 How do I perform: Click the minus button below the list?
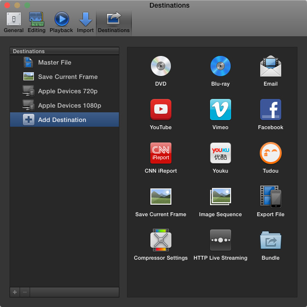pos(25,292)
